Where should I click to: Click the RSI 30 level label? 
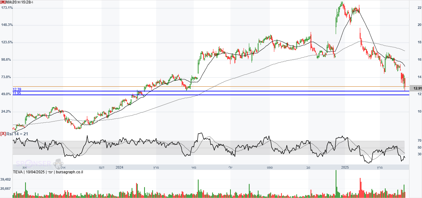419,154
